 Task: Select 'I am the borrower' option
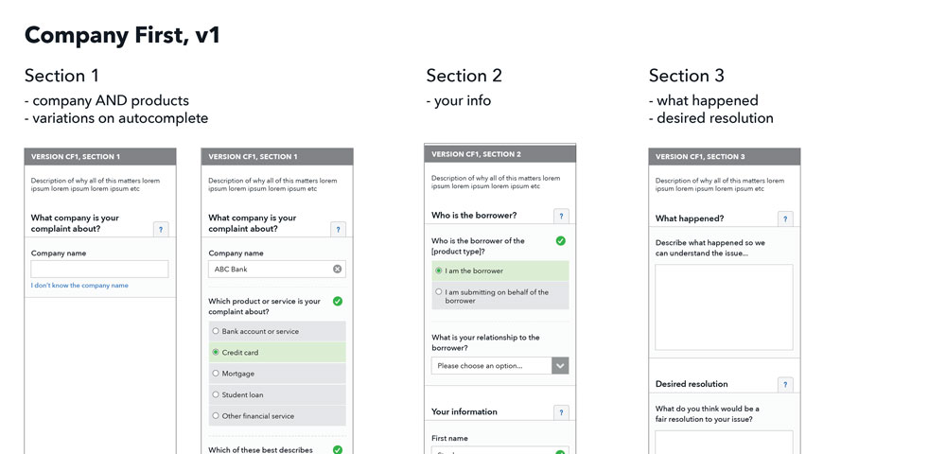[439, 271]
